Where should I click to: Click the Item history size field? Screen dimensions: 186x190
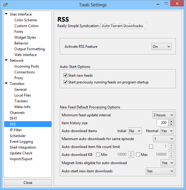(x=163, y=123)
